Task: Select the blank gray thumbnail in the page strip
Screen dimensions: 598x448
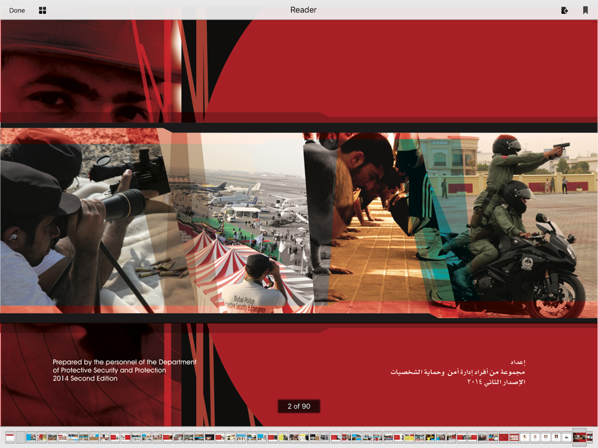Action: [x=20, y=437]
